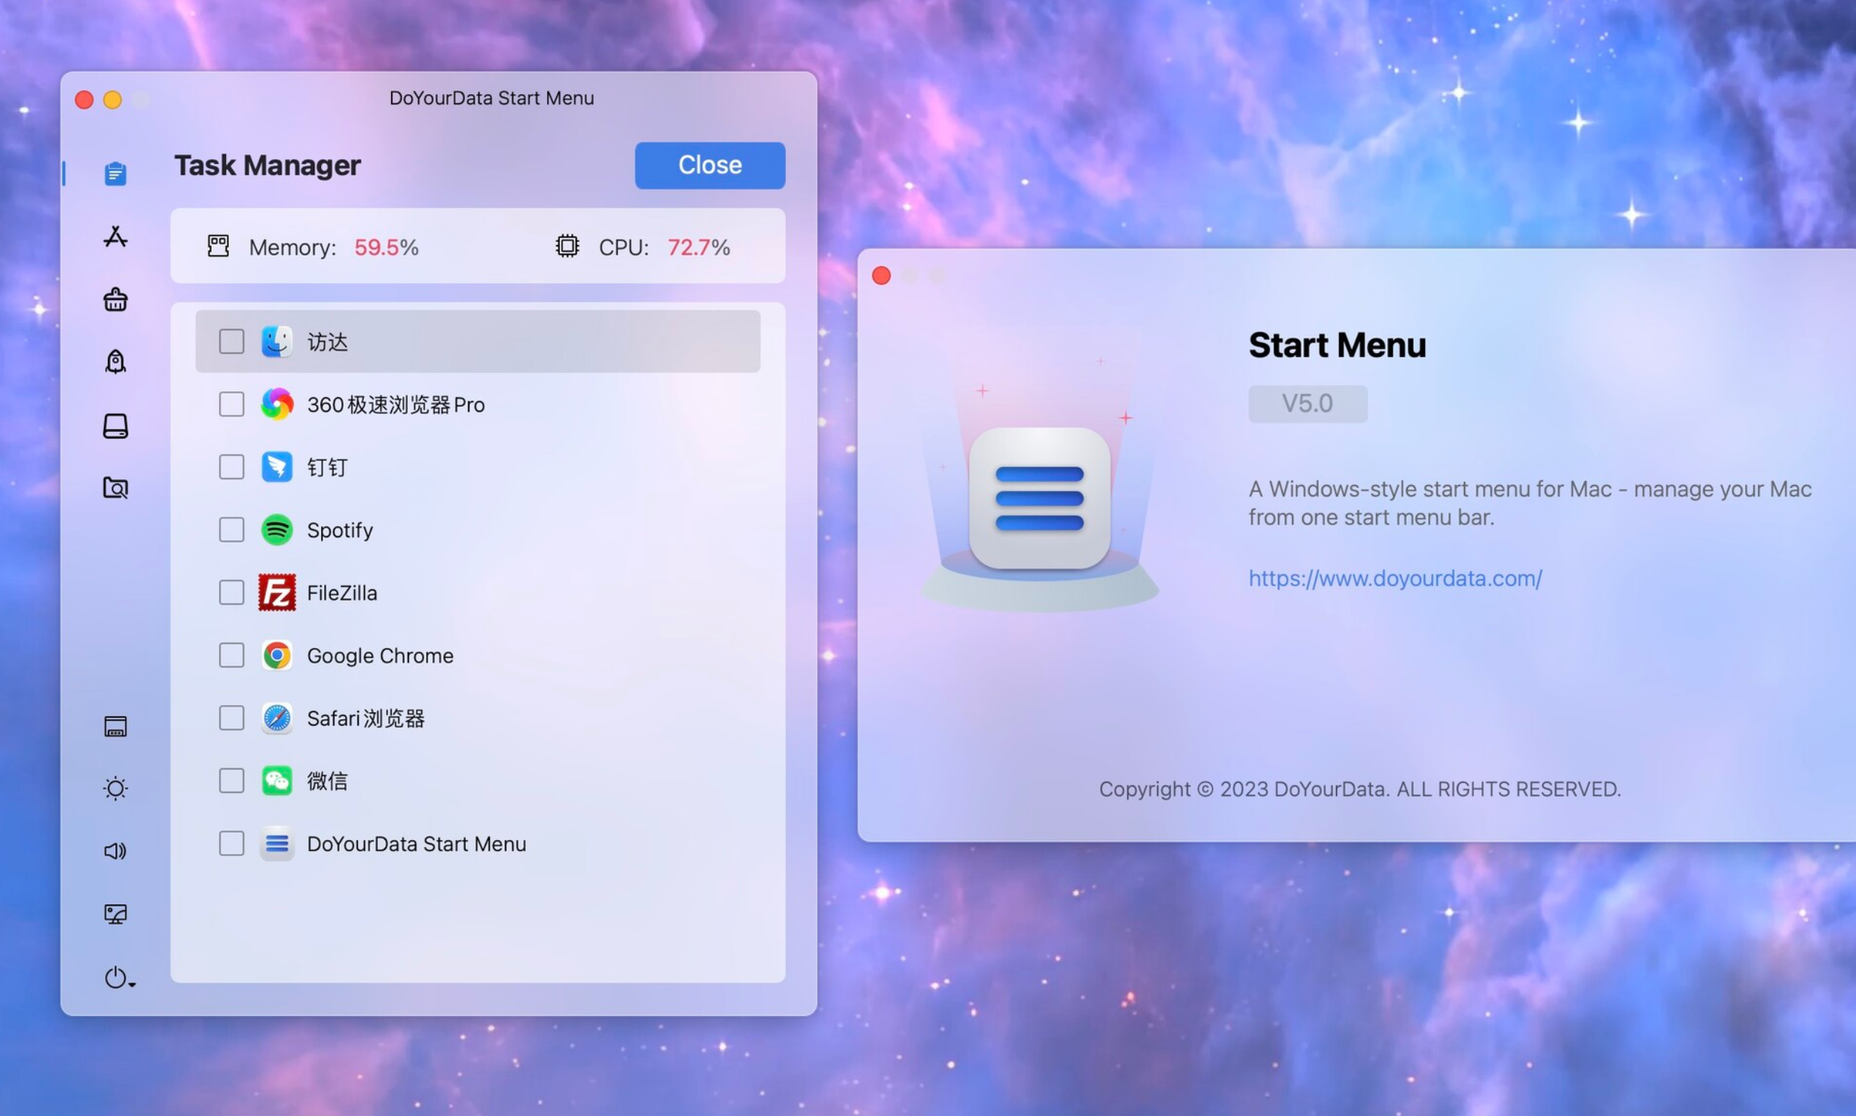Click the large Start Menu logo

point(1040,499)
